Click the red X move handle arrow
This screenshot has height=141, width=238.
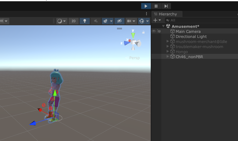pos(40,110)
